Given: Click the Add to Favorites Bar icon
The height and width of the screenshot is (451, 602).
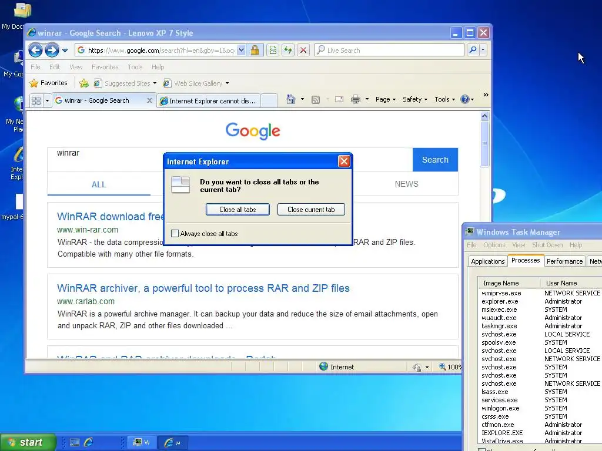Looking at the screenshot, I should pos(83,83).
